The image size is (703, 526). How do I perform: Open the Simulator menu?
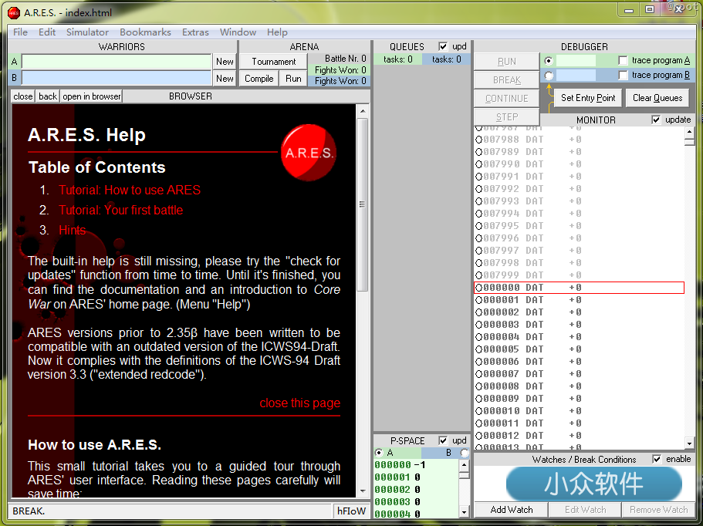tap(87, 32)
